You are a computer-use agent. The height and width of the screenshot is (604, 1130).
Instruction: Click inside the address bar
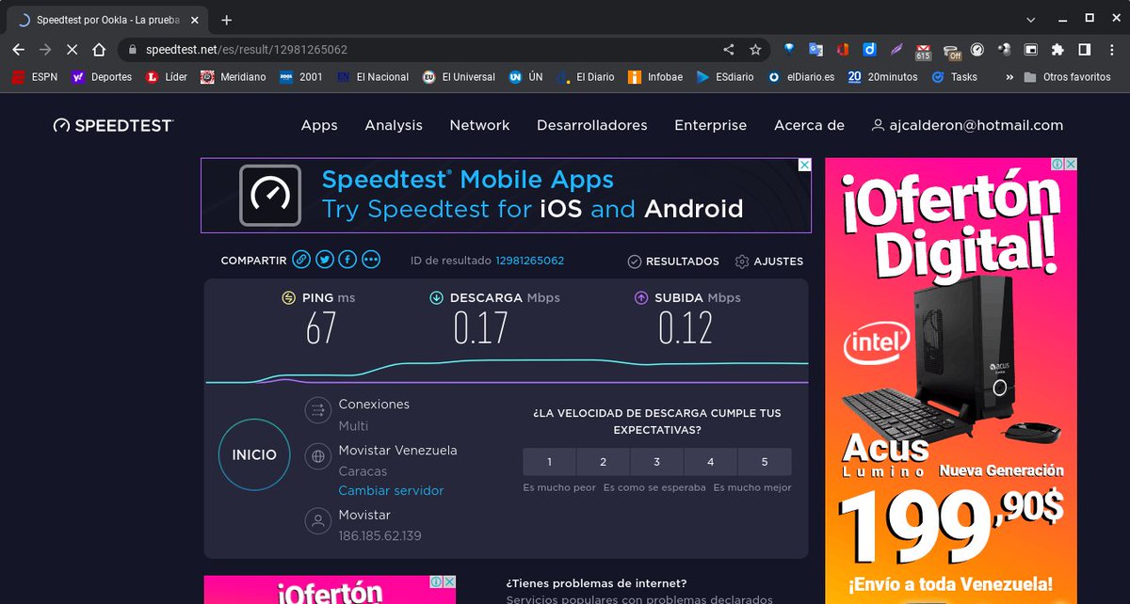click(377, 49)
